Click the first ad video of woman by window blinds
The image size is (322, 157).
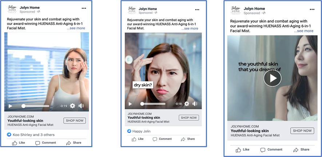47,72
